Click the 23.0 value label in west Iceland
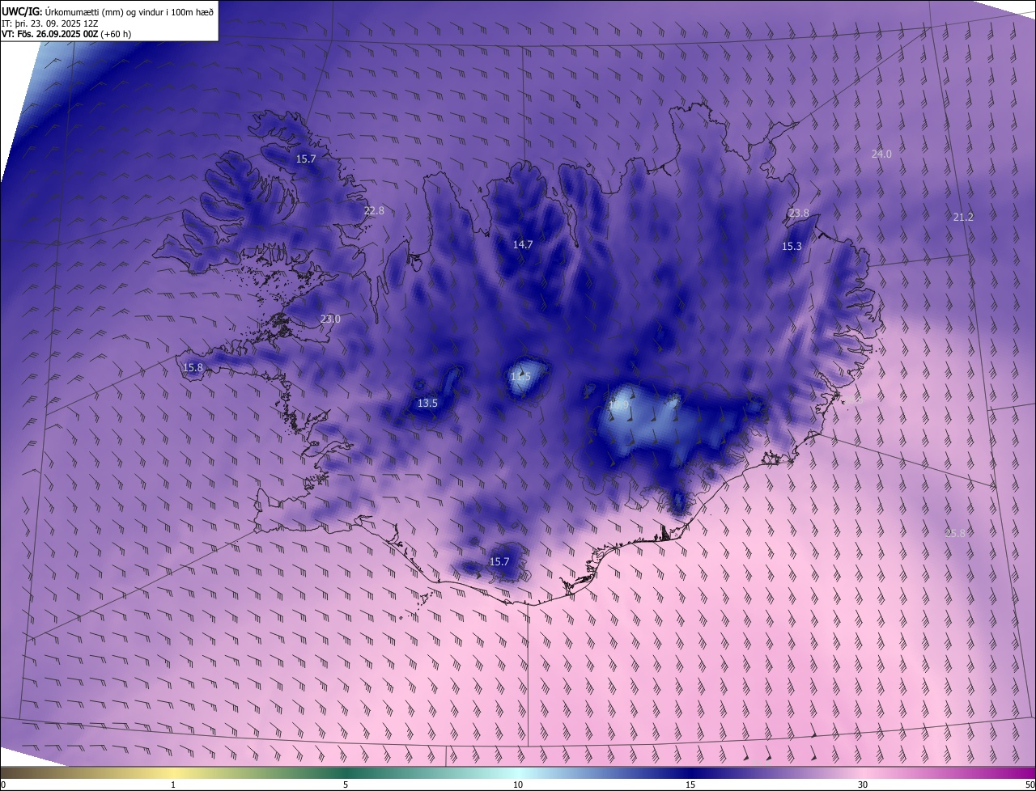1036x791 pixels. coord(330,319)
